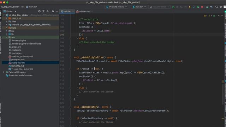Expand the lib folder
The image size is (226, 127).
(x=6, y=34)
